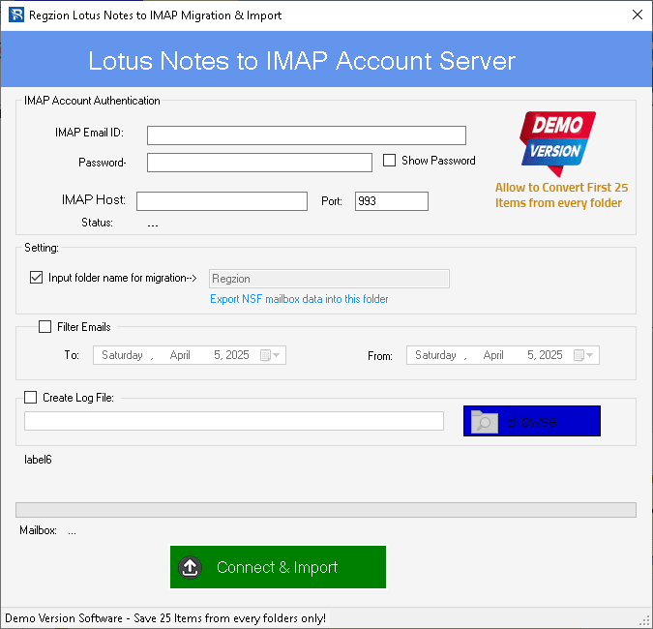Click the IMAP Email ID field
Image resolution: width=653 pixels, height=629 pixels.
(306, 135)
